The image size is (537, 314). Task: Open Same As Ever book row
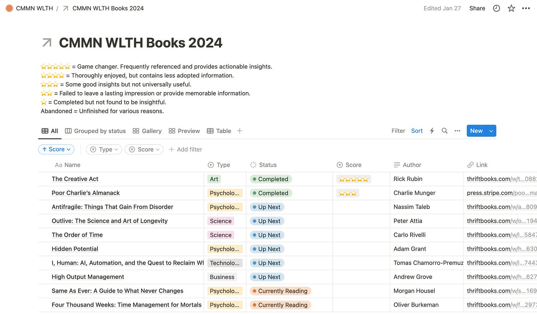tap(117, 291)
